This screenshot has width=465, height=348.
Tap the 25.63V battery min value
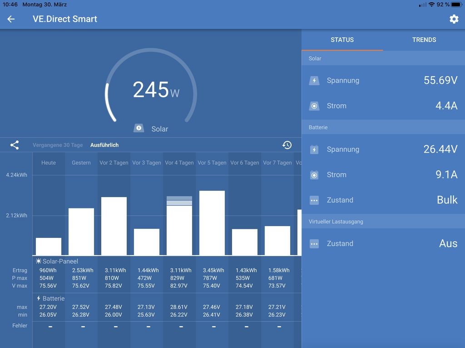point(146,314)
